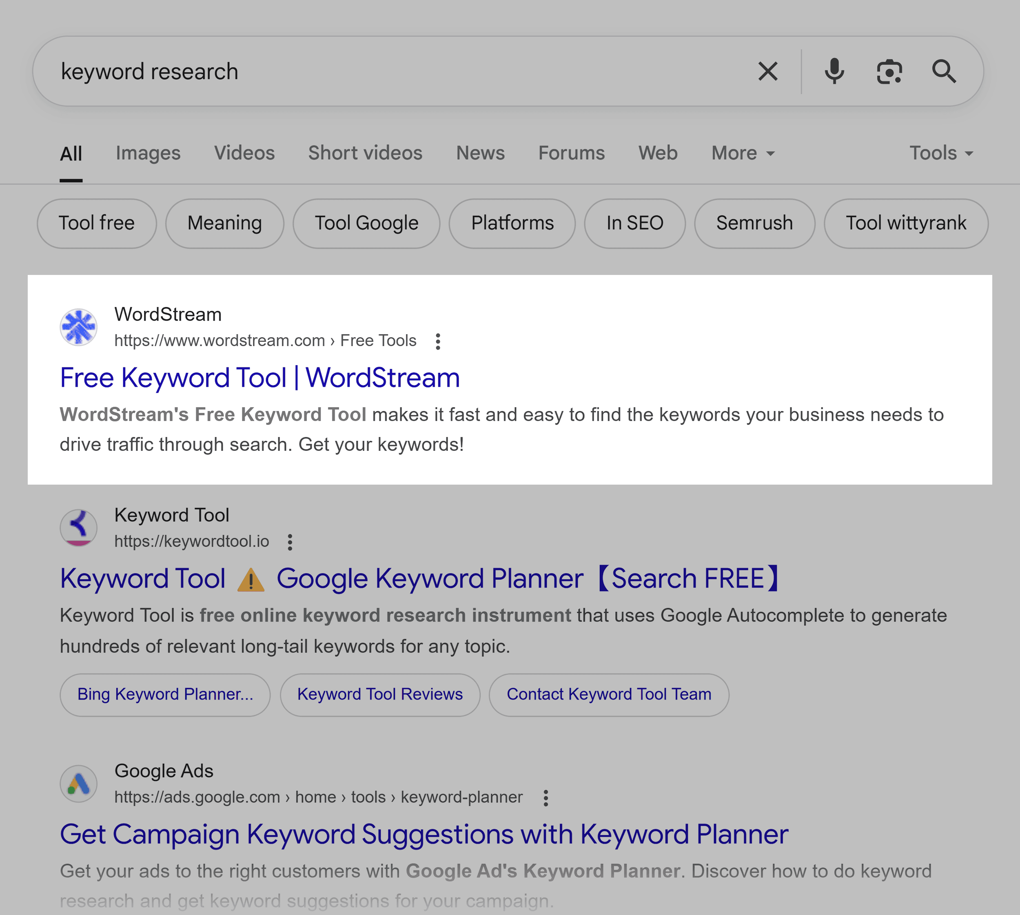Click the Google Ads favicon
Screen dimensions: 1020x915
click(78, 784)
